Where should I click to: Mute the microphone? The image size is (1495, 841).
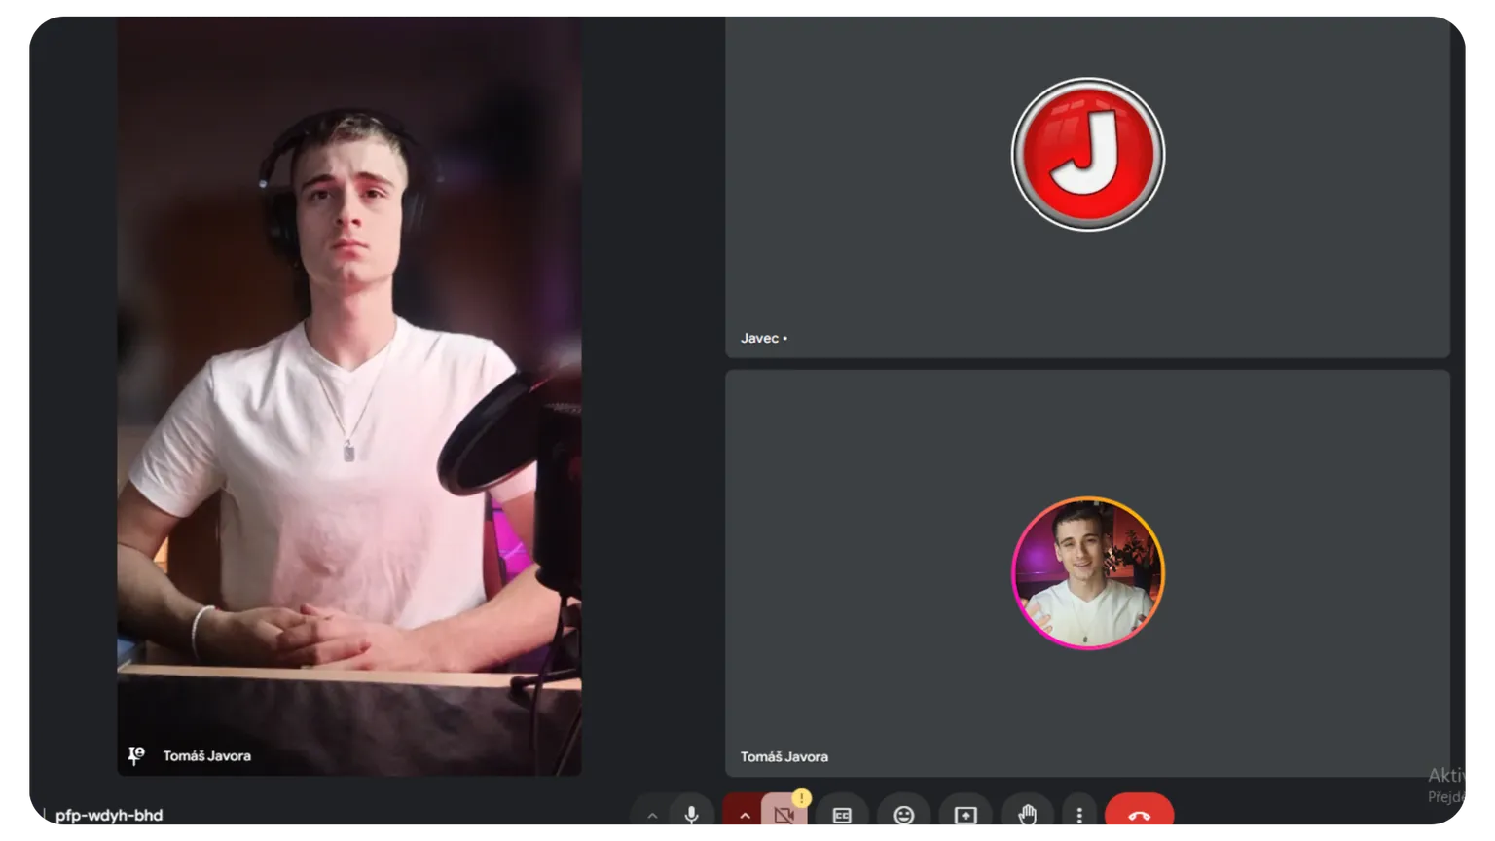(x=691, y=815)
